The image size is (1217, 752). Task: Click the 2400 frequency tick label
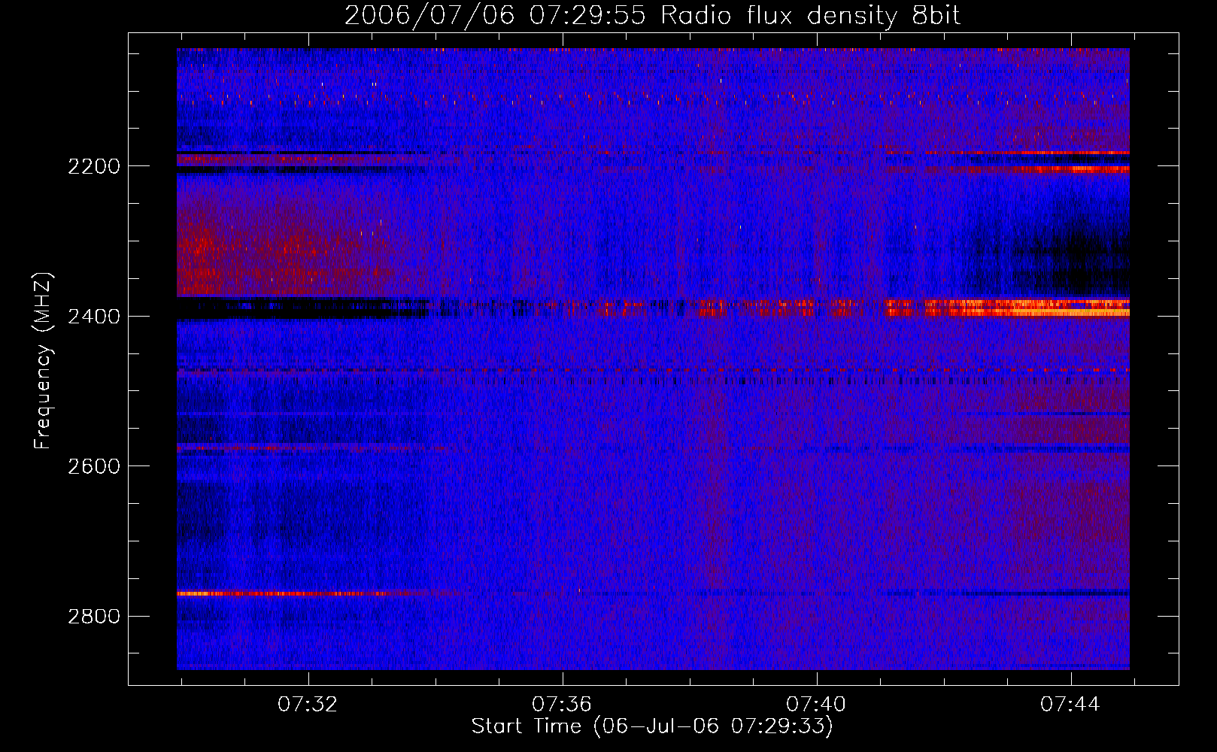[94, 317]
